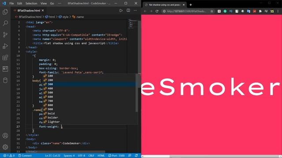
Task: Open the Chrome extensions puzzle icon
Action: [260, 11]
